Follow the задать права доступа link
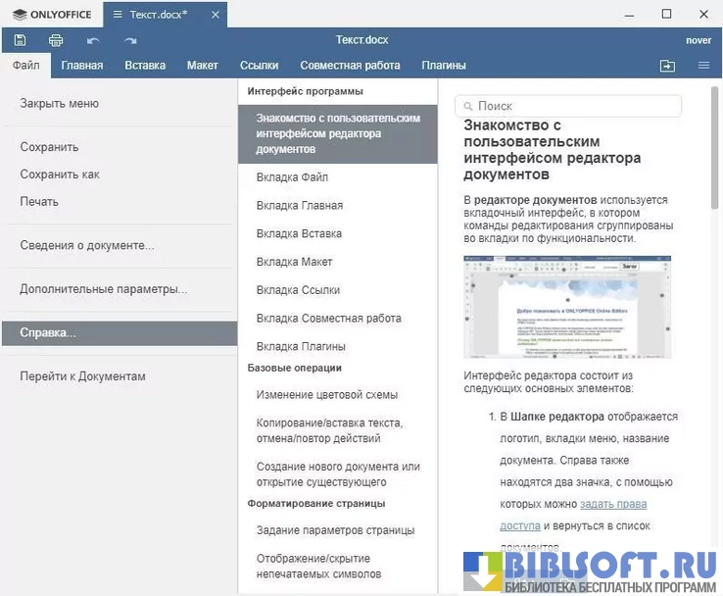Image resolution: width=723 pixels, height=596 pixels. [x=612, y=504]
